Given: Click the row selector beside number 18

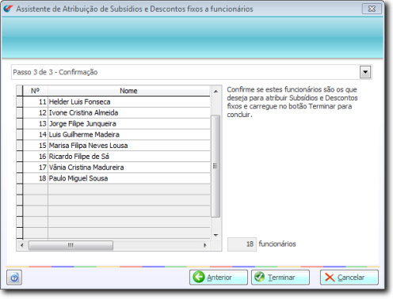Looking at the screenshot, I should (20, 179).
